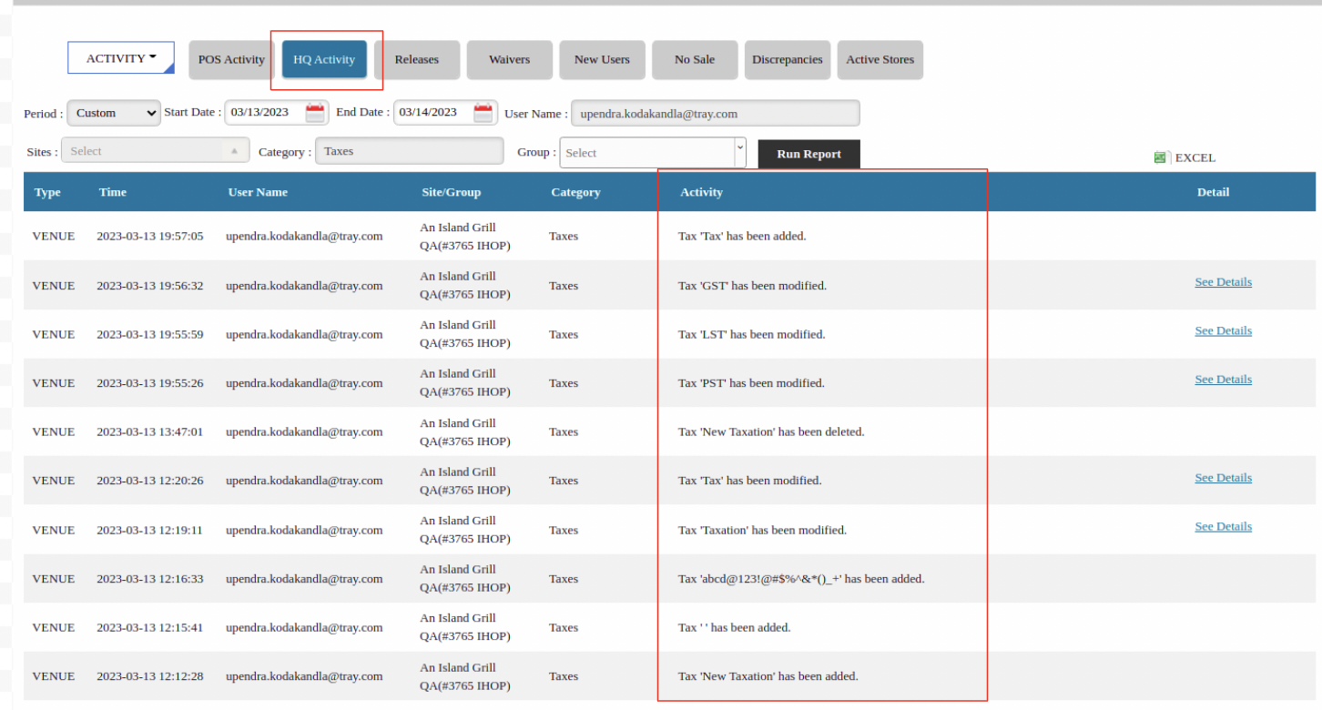Select the HQ Activity tab
Image resolution: width=1322 pixels, height=710 pixels.
pos(324,60)
